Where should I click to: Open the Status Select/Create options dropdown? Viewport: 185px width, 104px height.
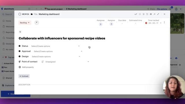55,46
